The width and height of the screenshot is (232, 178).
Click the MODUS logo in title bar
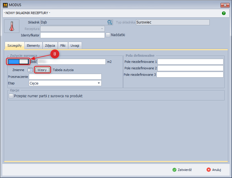pos(5,5)
